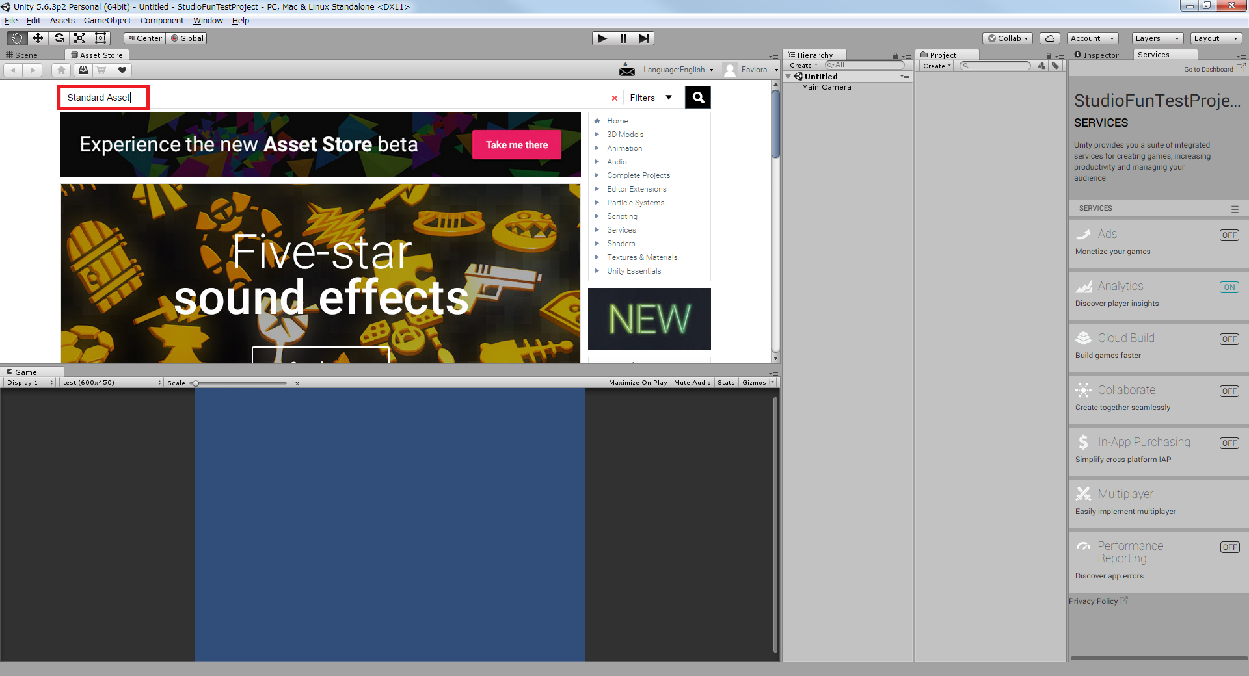Select the Rotate tool
1249x676 pixels.
point(59,38)
